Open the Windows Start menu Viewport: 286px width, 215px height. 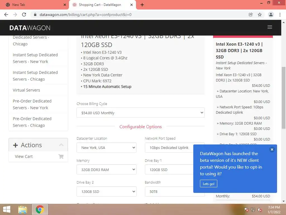click(7, 209)
